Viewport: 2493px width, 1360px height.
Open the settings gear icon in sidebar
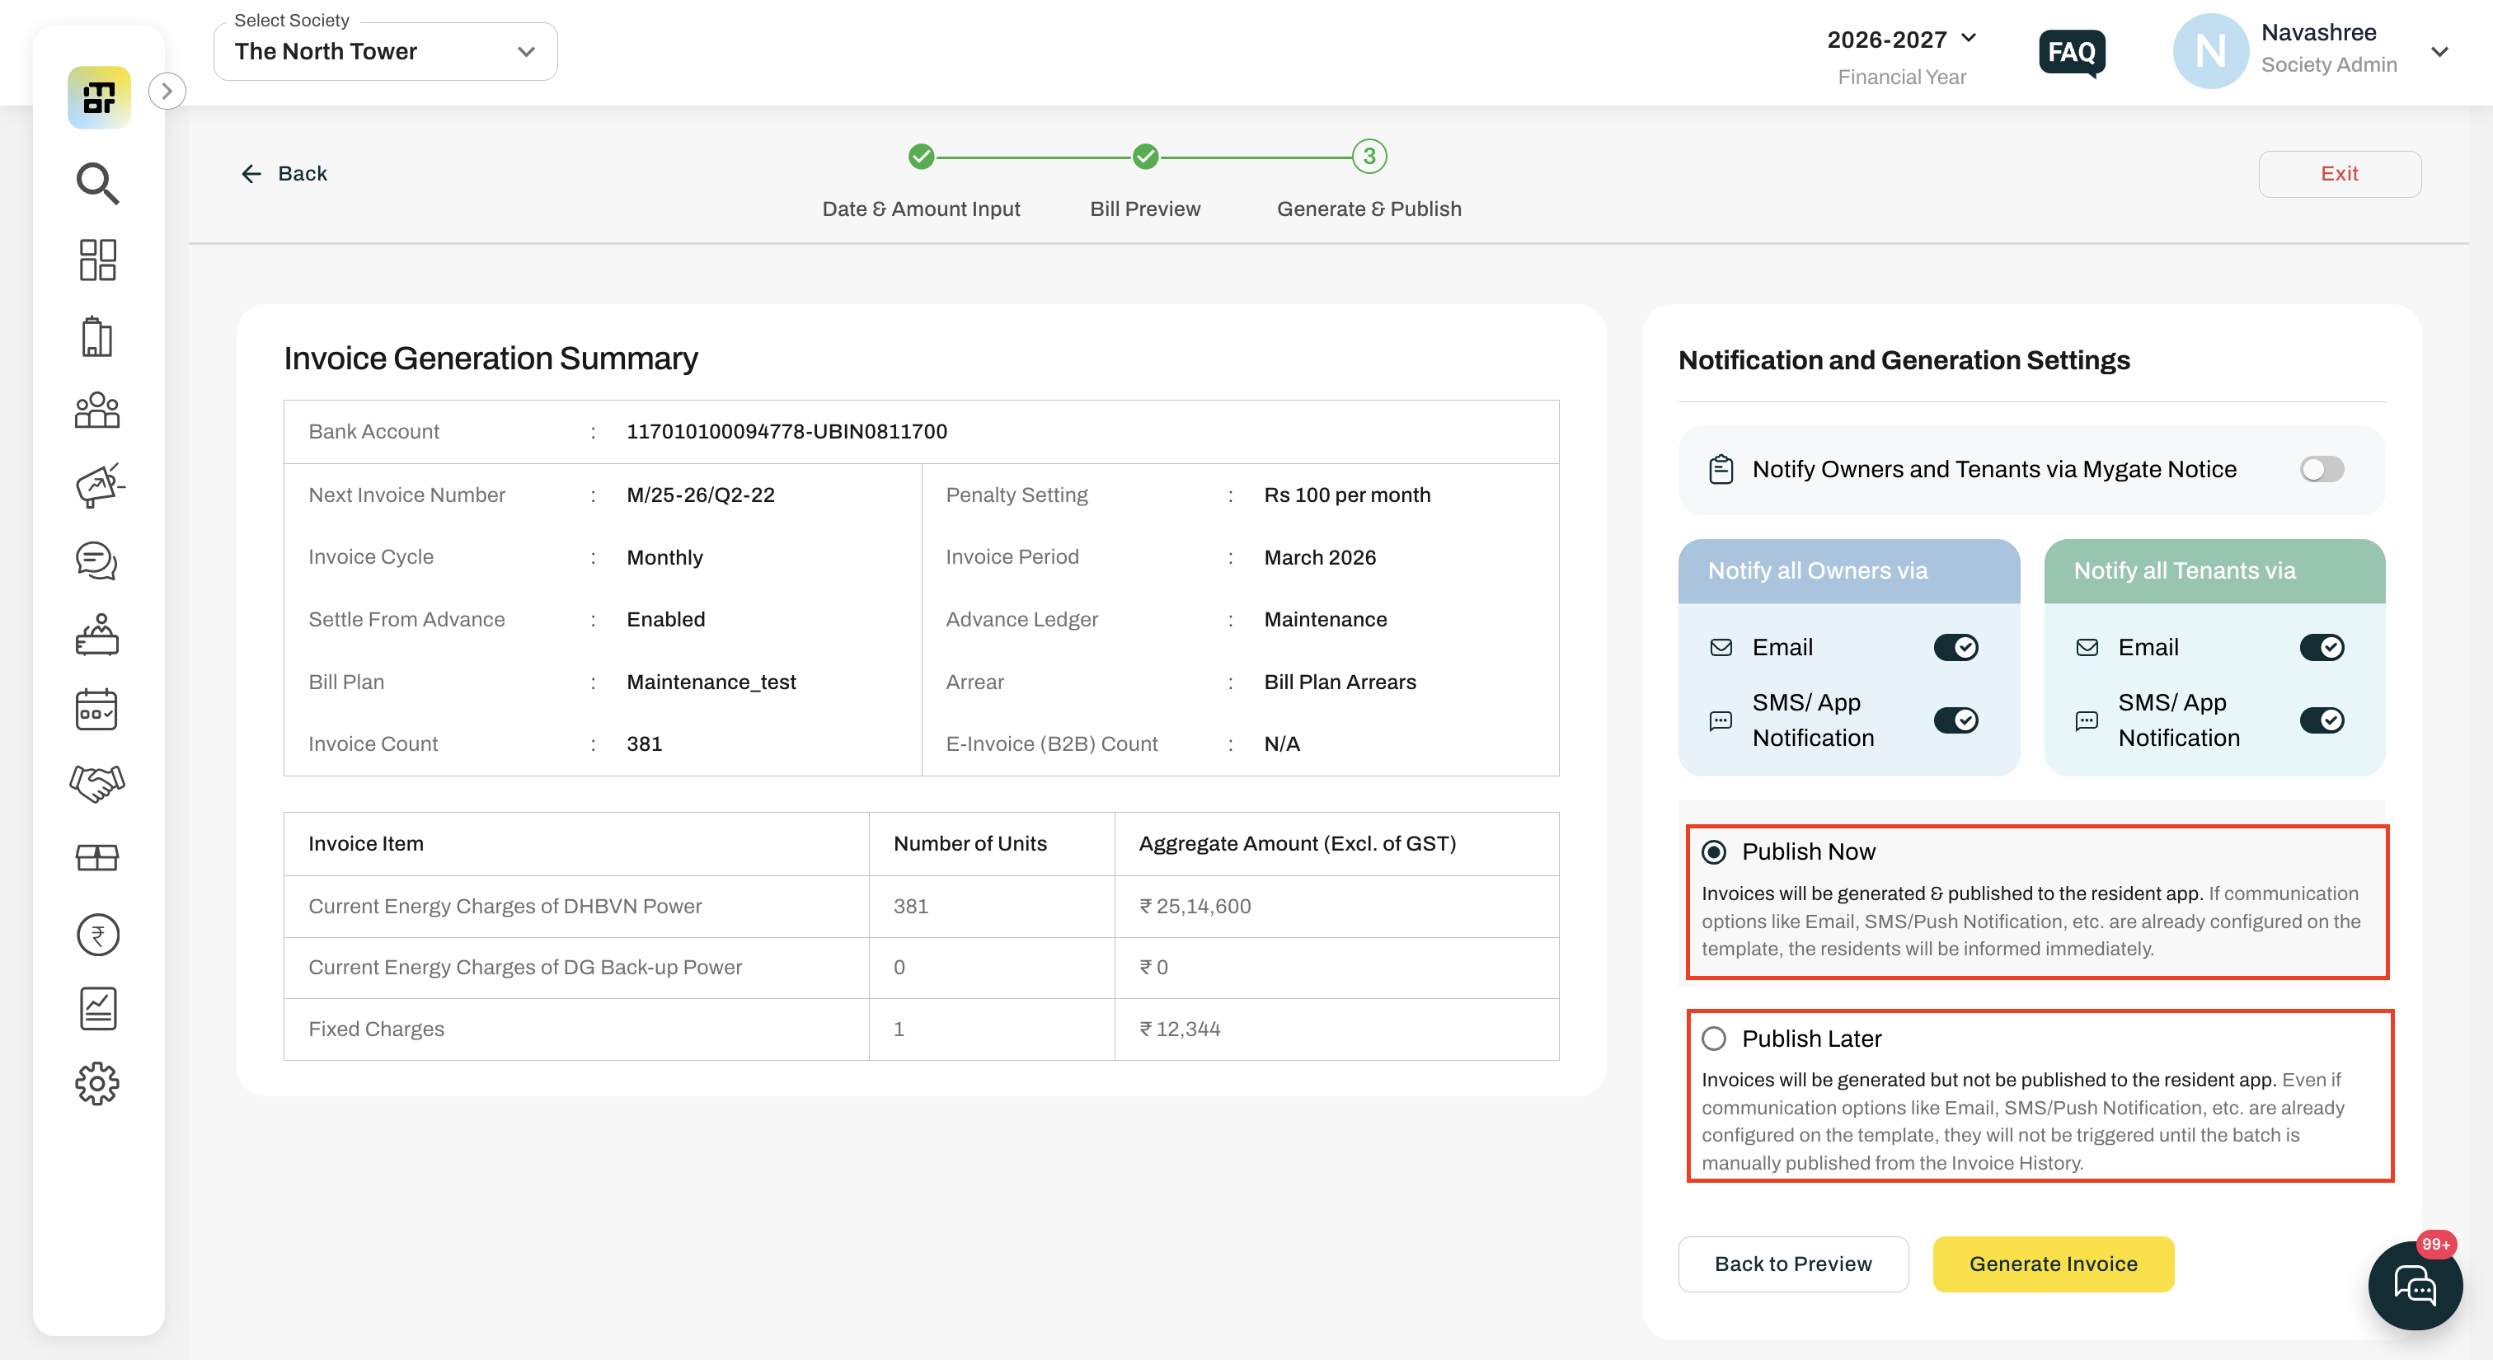[96, 1083]
